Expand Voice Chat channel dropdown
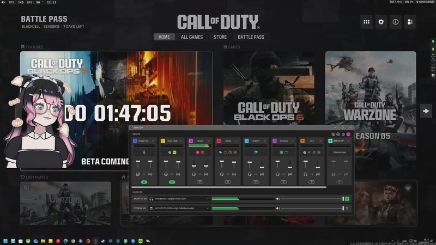 [x=181, y=141]
